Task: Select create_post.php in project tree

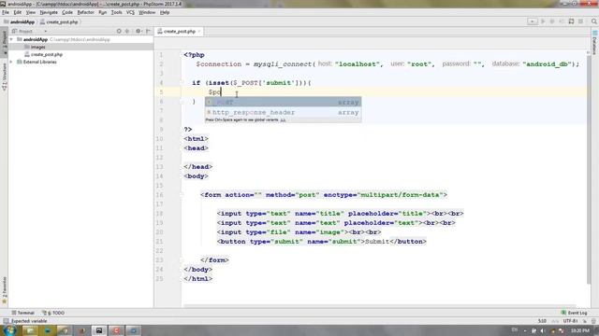Action: (x=47, y=54)
